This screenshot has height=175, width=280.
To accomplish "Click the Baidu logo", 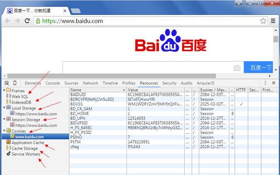I will coord(171,41).
